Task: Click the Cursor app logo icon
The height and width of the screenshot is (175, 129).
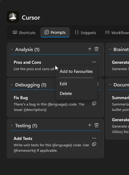Action: click(13, 17)
